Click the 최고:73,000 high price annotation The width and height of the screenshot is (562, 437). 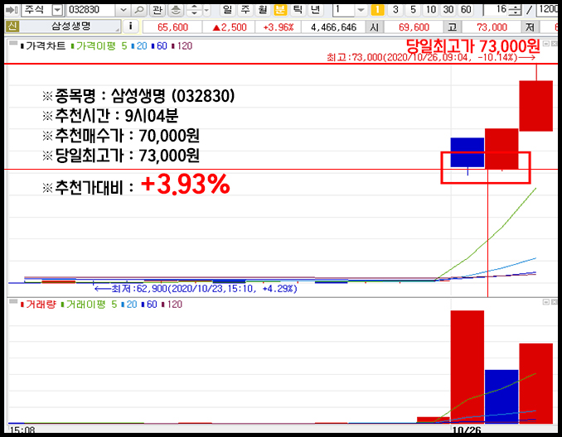point(431,57)
